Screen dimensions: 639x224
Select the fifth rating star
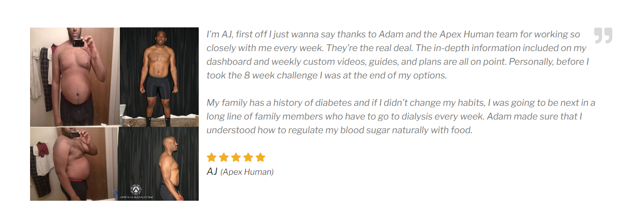260,157
